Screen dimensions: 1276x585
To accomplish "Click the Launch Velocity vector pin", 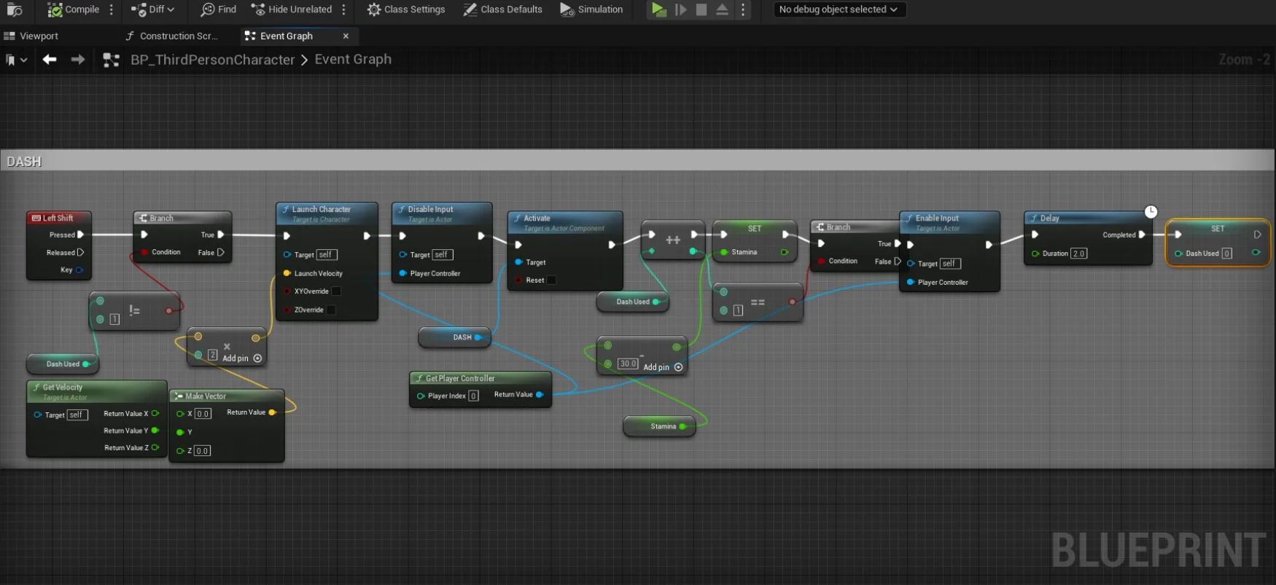I will click(287, 273).
